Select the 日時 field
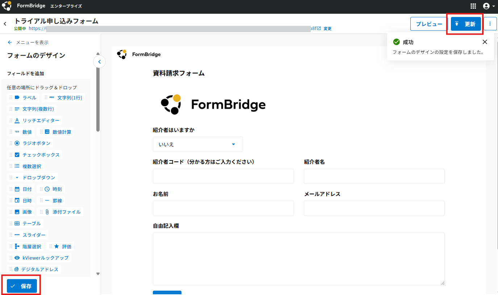Viewport: 498px width, 295px height. pos(21,201)
